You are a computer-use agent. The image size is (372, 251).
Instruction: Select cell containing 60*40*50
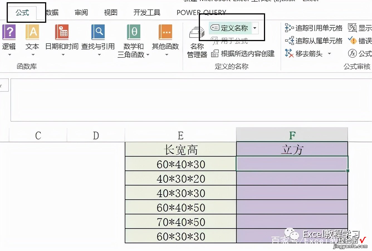pyautogui.click(x=181, y=207)
